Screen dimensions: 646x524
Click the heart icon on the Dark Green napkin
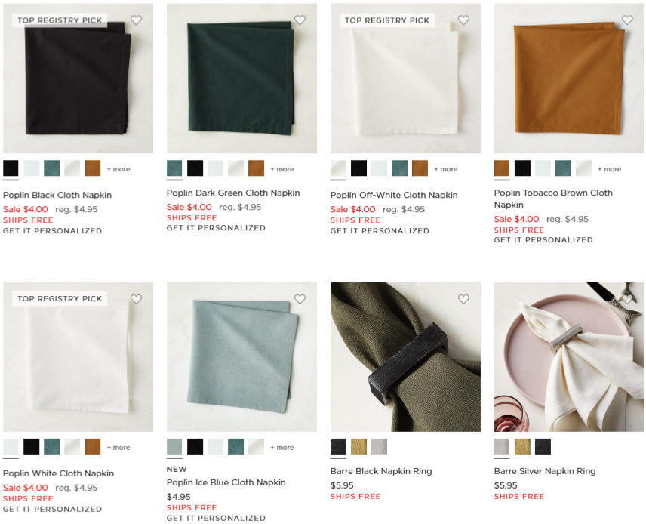click(x=300, y=20)
